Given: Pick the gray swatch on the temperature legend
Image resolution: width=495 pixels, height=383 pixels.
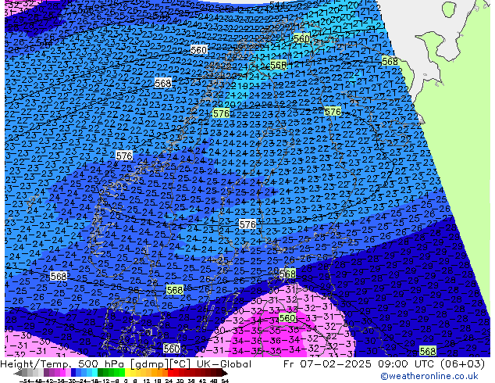Looking at the screenshot, I should coord(24,373).
